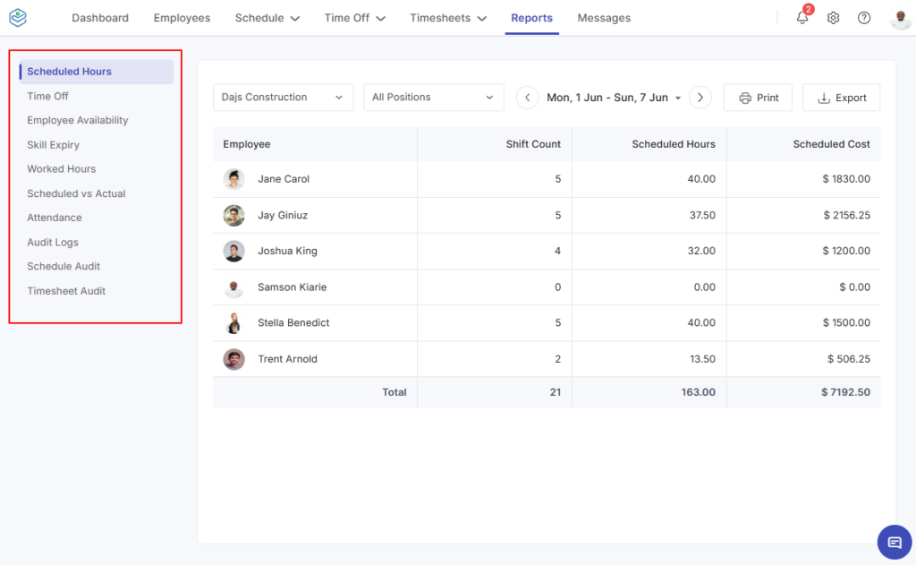This screenshot has height=565, width=916.
Task: Open Timesheet Audit report
Action: tap(66, 291)
